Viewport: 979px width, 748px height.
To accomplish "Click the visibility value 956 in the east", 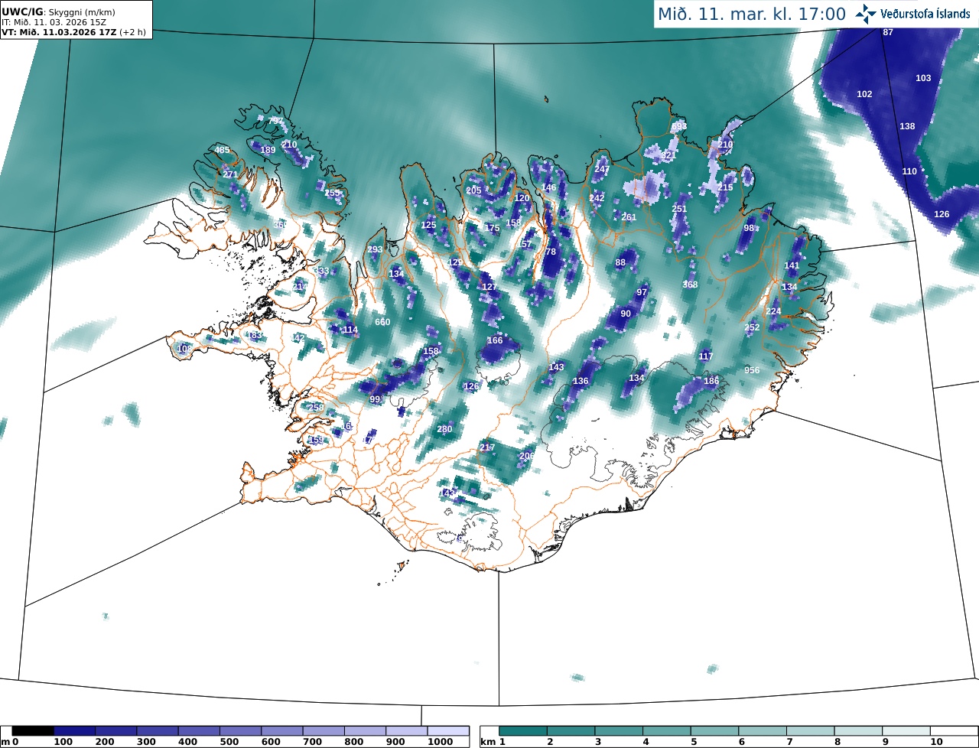I will pyautogui.click(x=752, y=370).
